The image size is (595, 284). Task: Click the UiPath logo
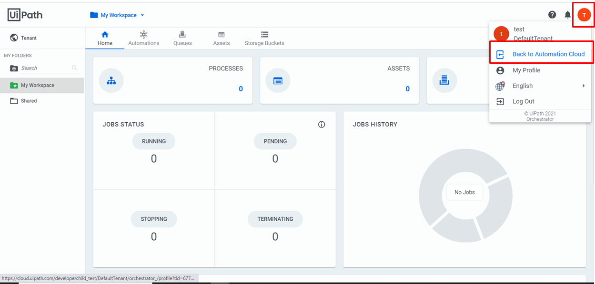(25, 15)
